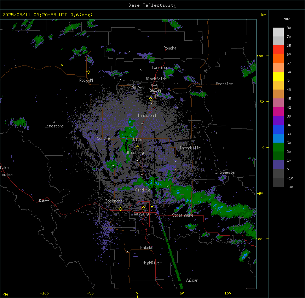Click the purple 39-36 swatch in legend
This screenshot has height=298, width=305.
coord(278,121)
